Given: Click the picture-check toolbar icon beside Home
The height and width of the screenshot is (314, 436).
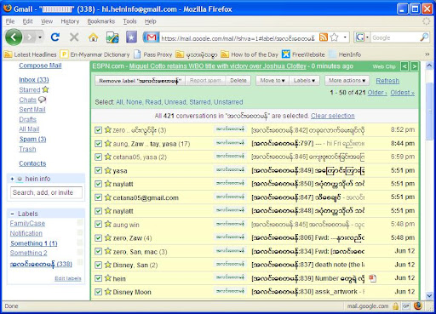Looking at the screenshot, I should tap(112, 37).
